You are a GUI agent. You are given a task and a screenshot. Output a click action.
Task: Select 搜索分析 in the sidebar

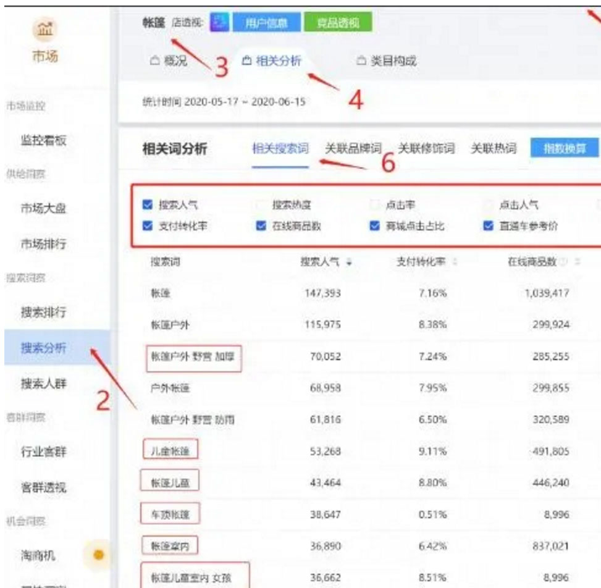[x=44, y=347]
